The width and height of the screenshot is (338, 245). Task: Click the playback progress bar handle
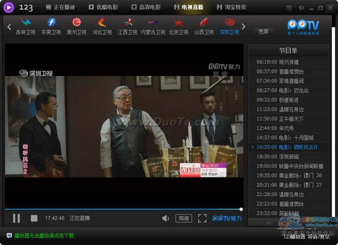pyautogui.click(x=241, y=209)
